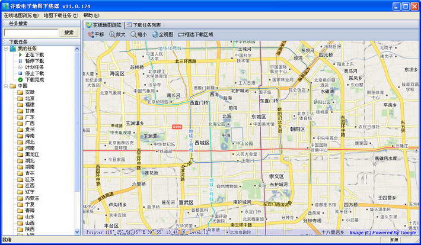The image size is (421, 245).
Task: Click the tree scrollbar down arrow
Action: click(x=77, y=232)
